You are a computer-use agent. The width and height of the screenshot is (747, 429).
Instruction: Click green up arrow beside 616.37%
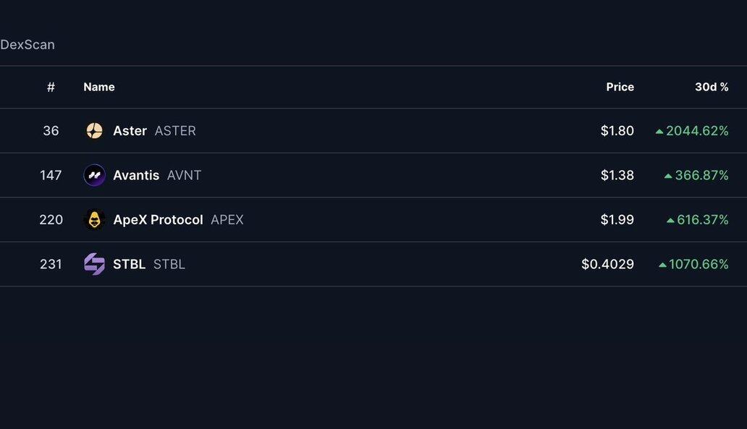(x=670, y=221)
